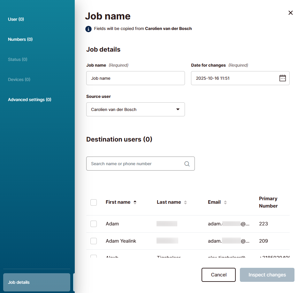
Task: Click the Cancel button
Action: coord(218,275)
